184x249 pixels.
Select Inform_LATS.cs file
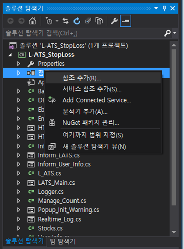click(x=58, y=155)
